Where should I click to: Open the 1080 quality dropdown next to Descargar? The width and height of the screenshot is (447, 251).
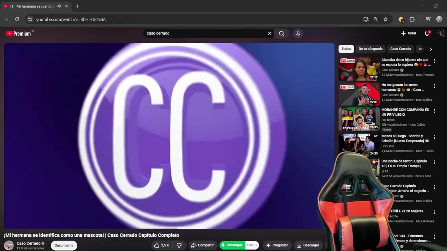pyautogui.click(x=252, y=245)
